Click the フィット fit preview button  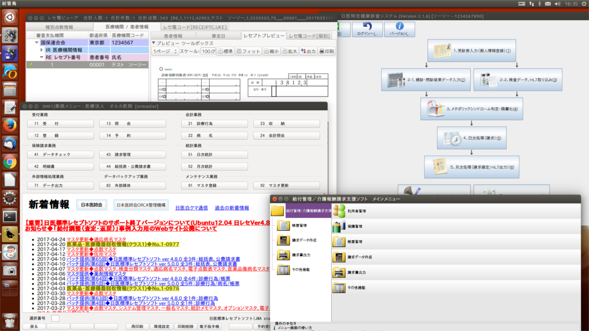(248, 51)
